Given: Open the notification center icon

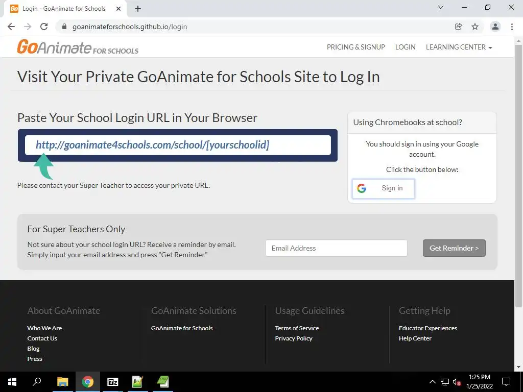Looking at the screenshot, I should pyautogui.click(x=506, y=382).
